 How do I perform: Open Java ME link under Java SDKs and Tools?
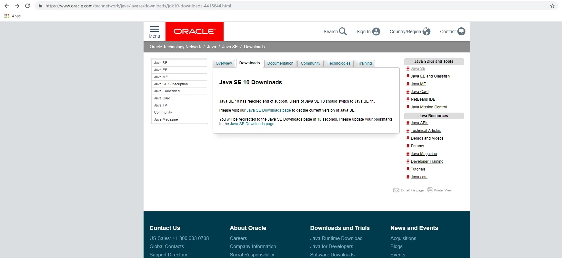418,84
